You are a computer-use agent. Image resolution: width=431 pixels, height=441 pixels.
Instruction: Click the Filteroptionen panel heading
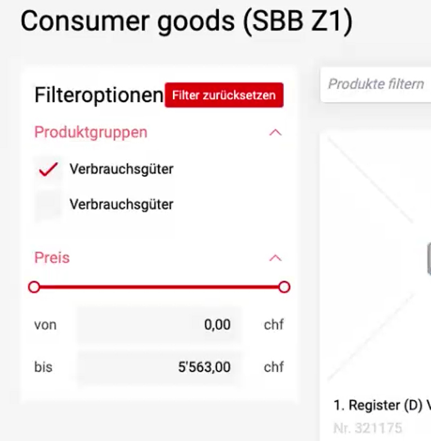(99, 95)
